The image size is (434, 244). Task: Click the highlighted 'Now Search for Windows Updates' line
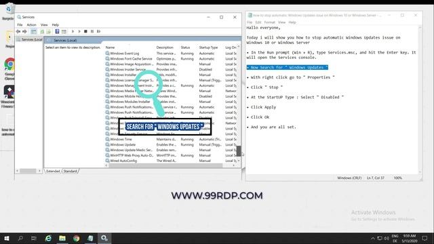(288, 68)
